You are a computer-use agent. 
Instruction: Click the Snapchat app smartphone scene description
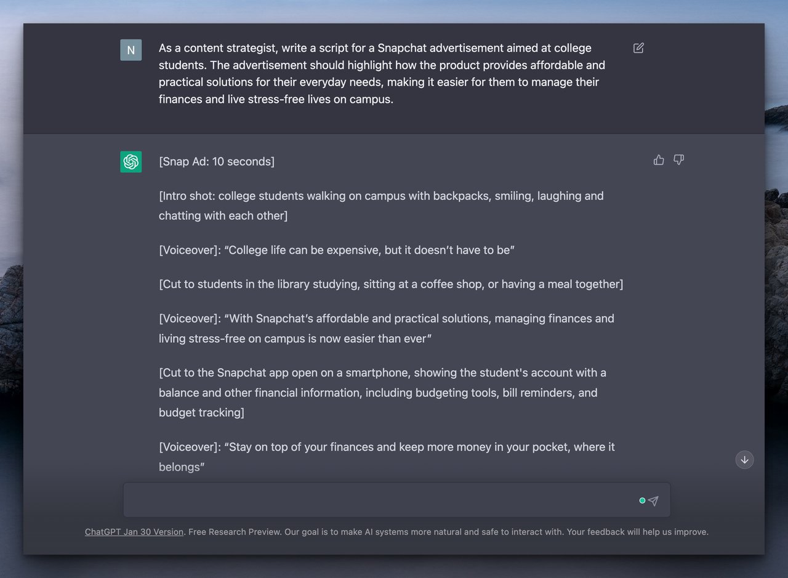[x=382, y=392]
